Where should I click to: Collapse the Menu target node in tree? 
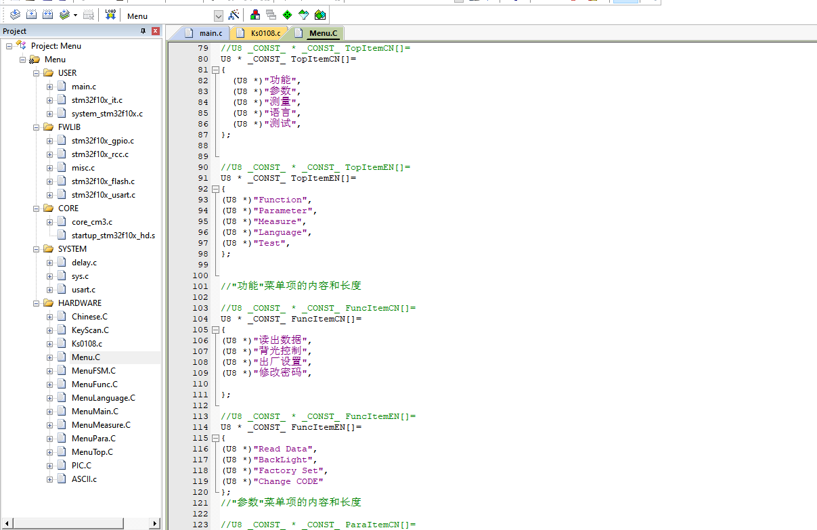pyautogui.click(x=23, y=60)
